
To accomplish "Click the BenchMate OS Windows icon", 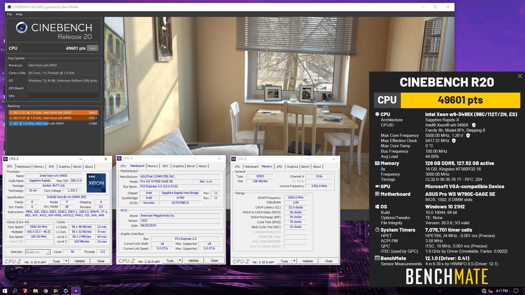I will pos(377,207).
